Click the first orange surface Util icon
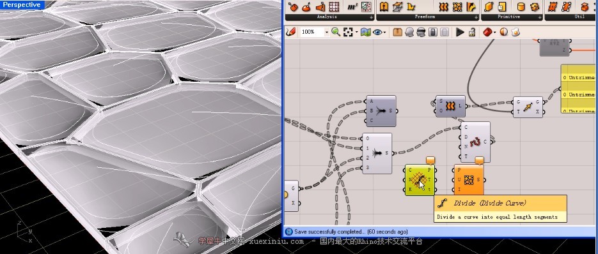598x254 pixels. click(552, 6)
